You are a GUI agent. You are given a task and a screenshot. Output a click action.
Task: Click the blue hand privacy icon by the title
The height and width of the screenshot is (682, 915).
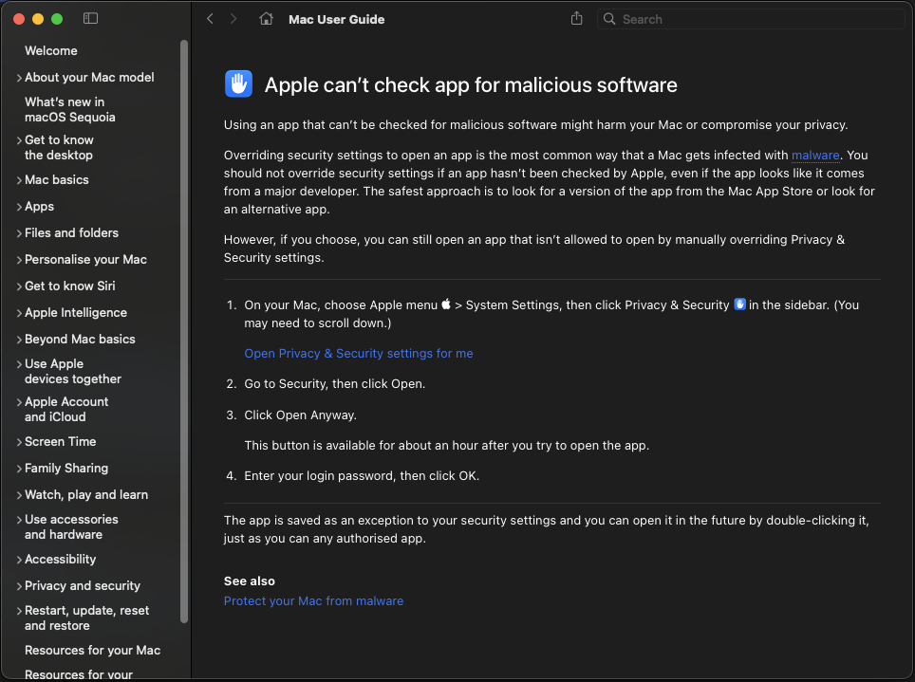[238, 84]
